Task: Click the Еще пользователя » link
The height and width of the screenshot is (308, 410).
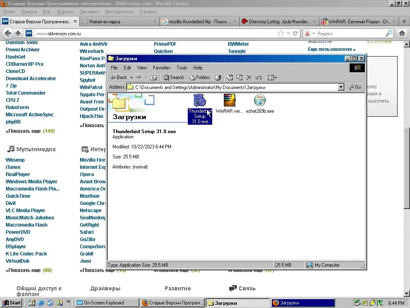Action: (x=332, y=49)
